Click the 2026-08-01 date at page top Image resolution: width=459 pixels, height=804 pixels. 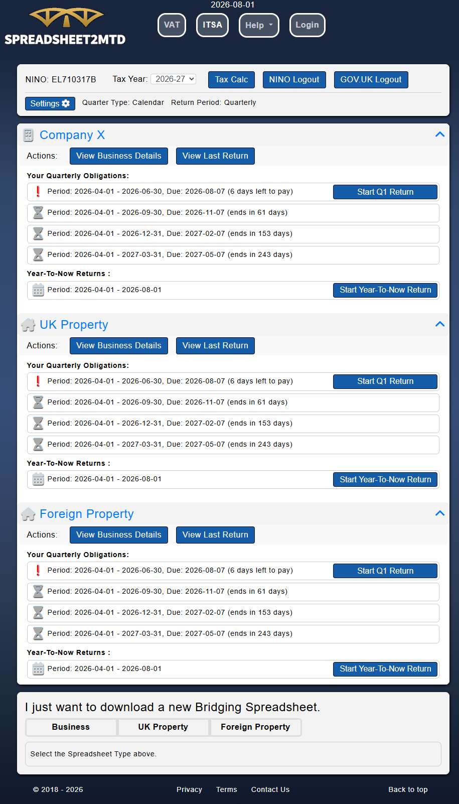232,5
